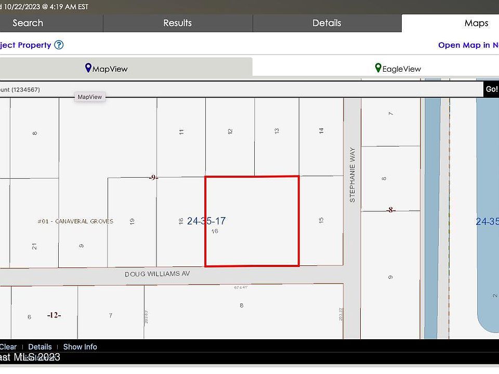Open the Results tab
This screenshot has width=499, height=374.
tap(177, 23)
